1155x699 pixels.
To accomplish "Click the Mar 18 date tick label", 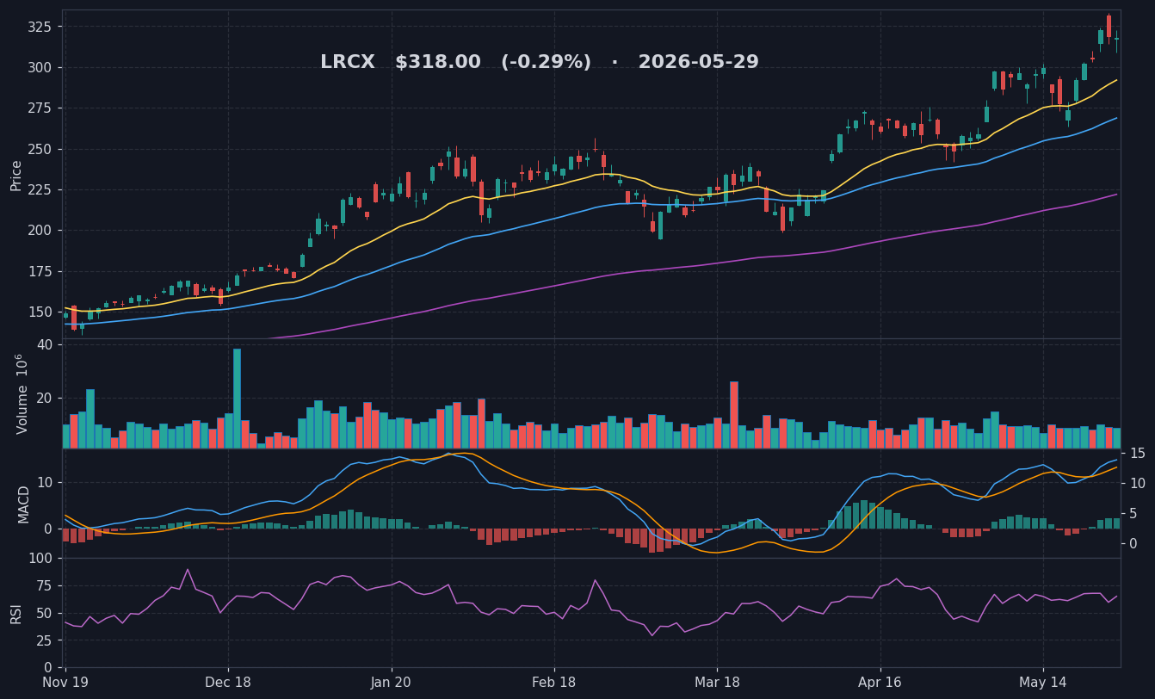I will 717,681.
